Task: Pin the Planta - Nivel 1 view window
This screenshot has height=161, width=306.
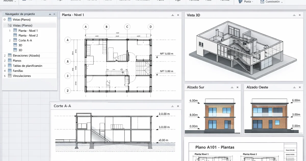Action: 172,15
